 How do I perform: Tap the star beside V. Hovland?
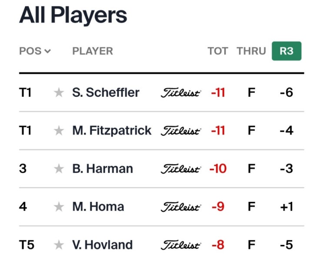[x=59, y=245]
